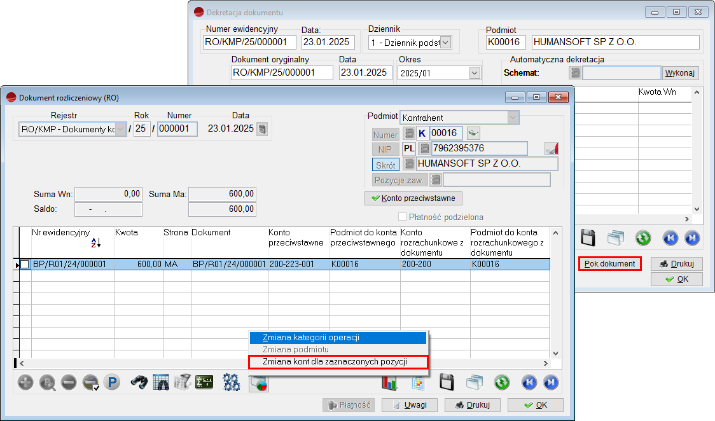Screen dimensions: 715x421
Task: Select Zmiana kategorii operacji in context menu
Action: [337, 338]
